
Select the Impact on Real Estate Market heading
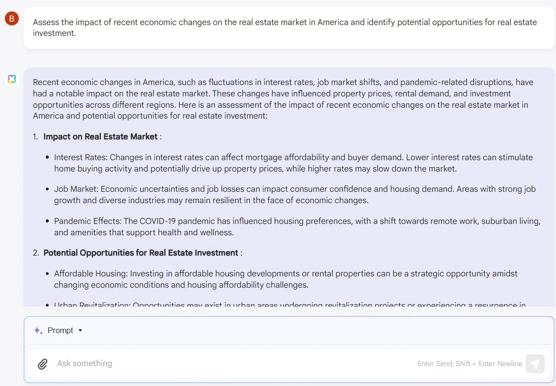click(x=101, y=137)
